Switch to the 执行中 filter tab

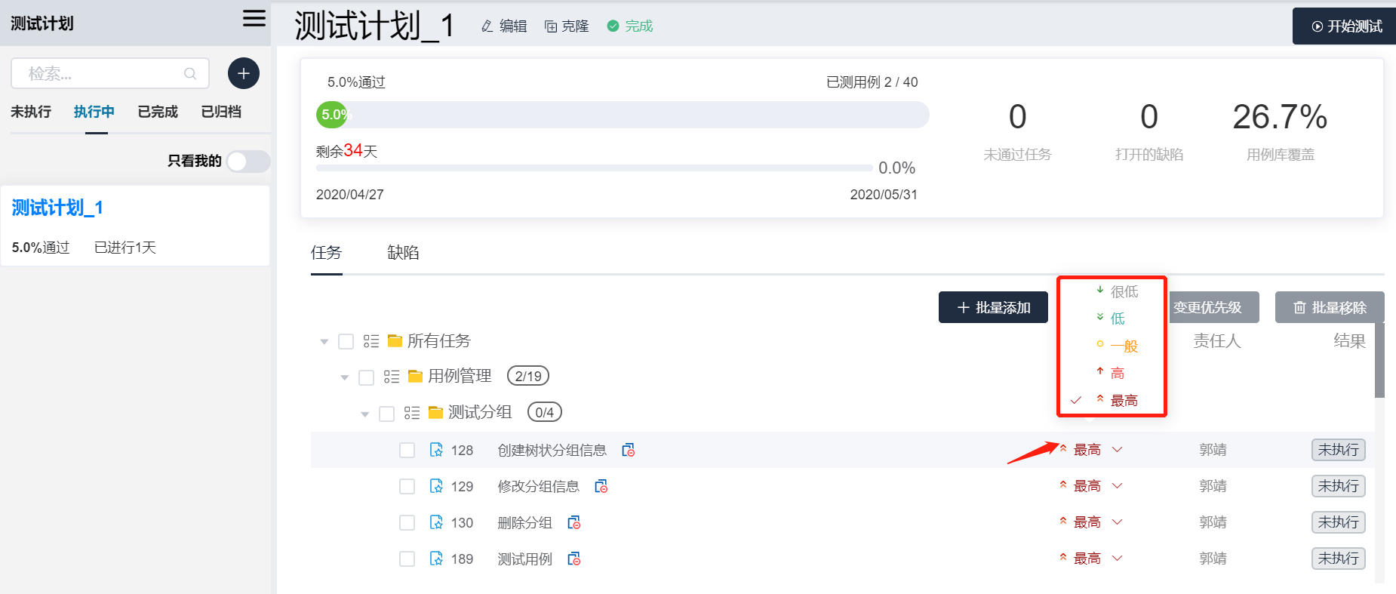coord(94,112)
